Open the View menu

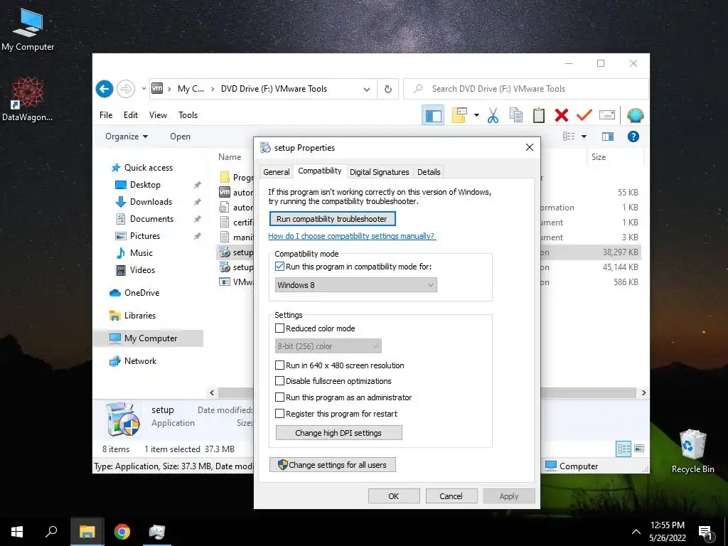pyautogui.click(x=158, y=115)
